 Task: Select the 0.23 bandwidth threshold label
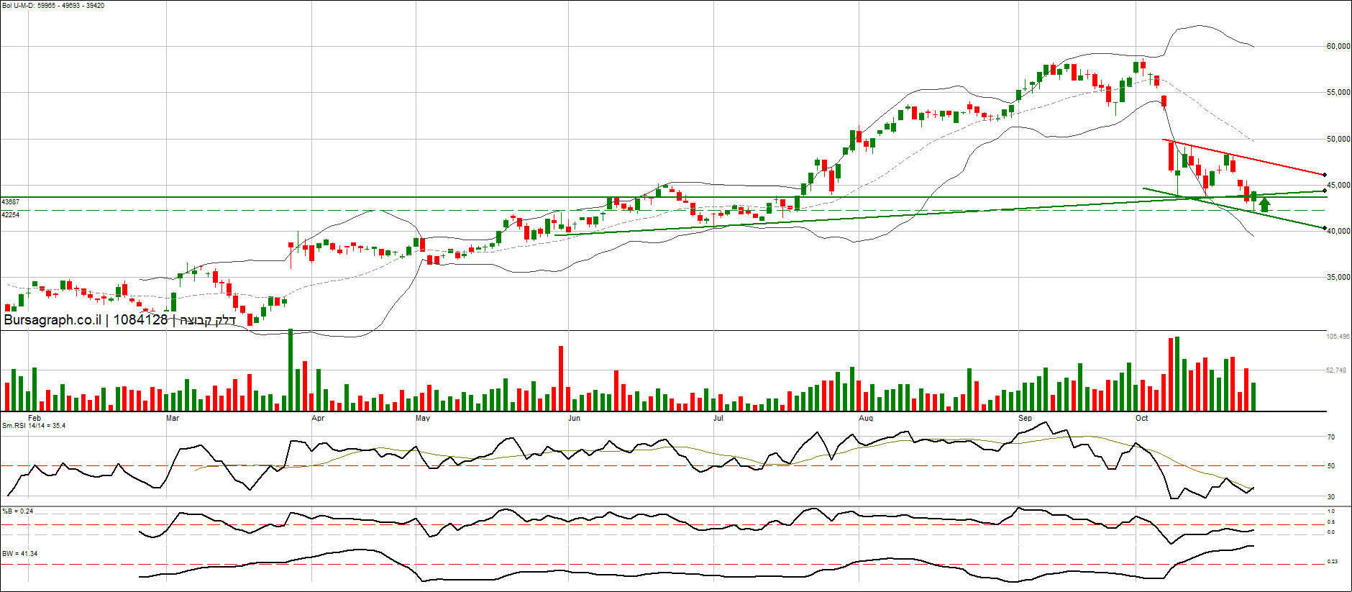click(1333, 561)
